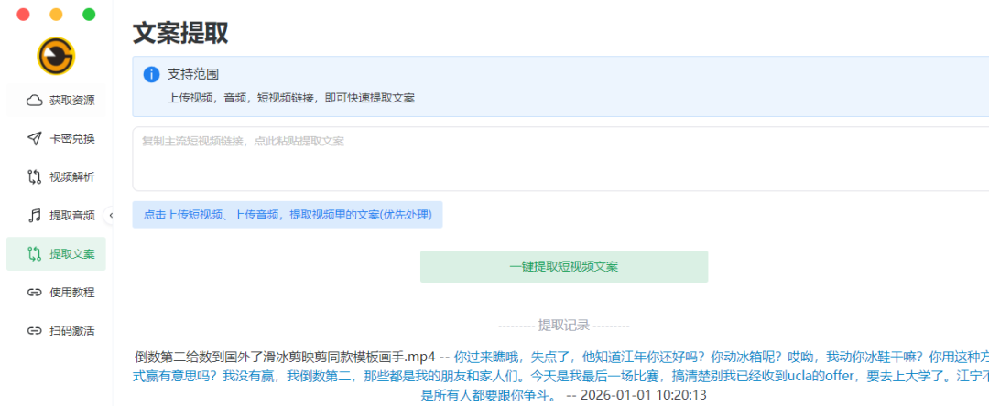Screen dimensions: 989x406
Task: Click the 文案提取 page heading
Action: [x=180, y=33]
